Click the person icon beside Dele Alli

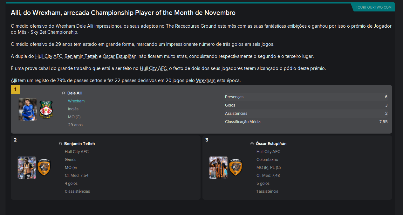pos(64,93)
